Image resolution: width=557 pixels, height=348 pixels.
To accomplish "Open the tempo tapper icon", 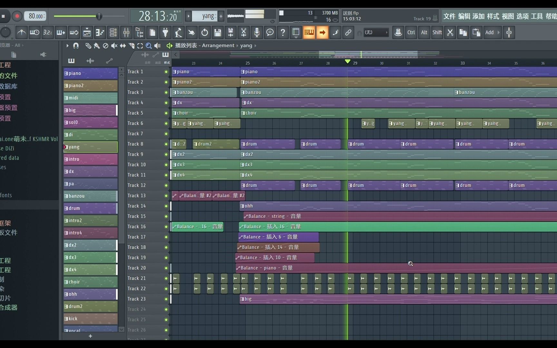I will click(178, 33).
